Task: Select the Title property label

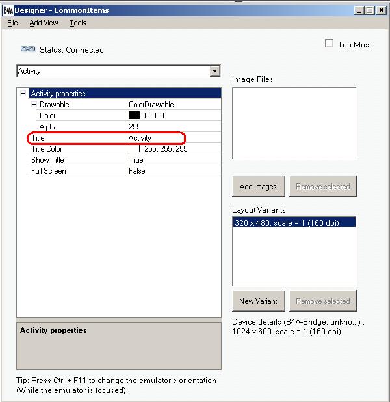Action: click(38, 138)
